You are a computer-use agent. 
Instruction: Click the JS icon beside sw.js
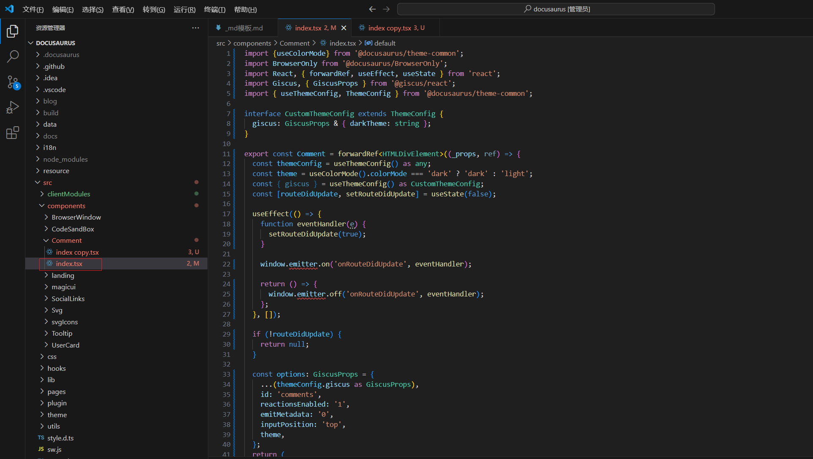point(41,449)
